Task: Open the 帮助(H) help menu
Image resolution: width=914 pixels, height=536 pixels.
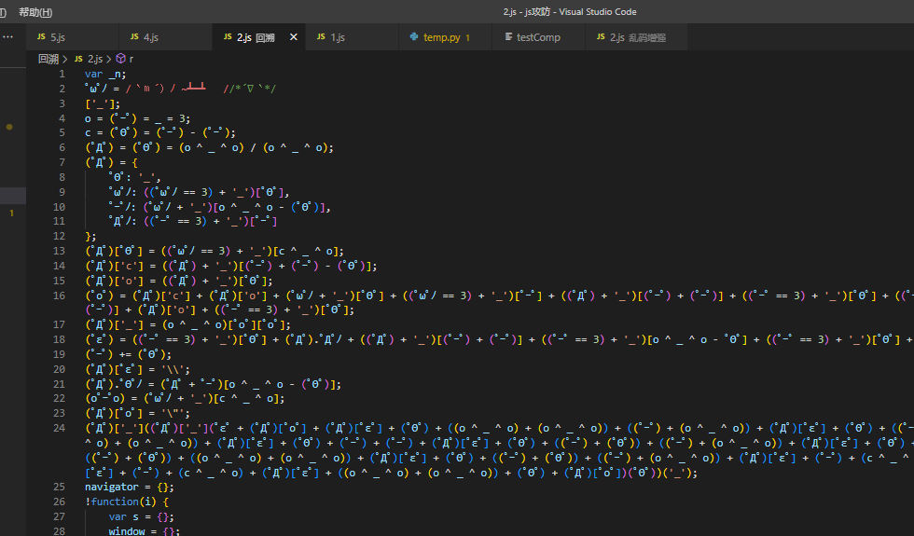Action: click(35, 11)
